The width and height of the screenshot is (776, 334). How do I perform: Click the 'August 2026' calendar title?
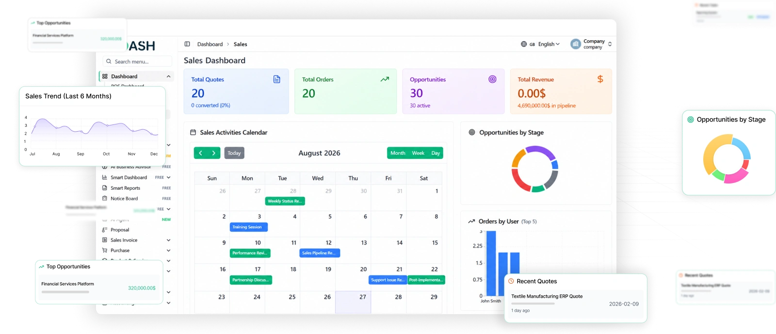pos(319,153)
